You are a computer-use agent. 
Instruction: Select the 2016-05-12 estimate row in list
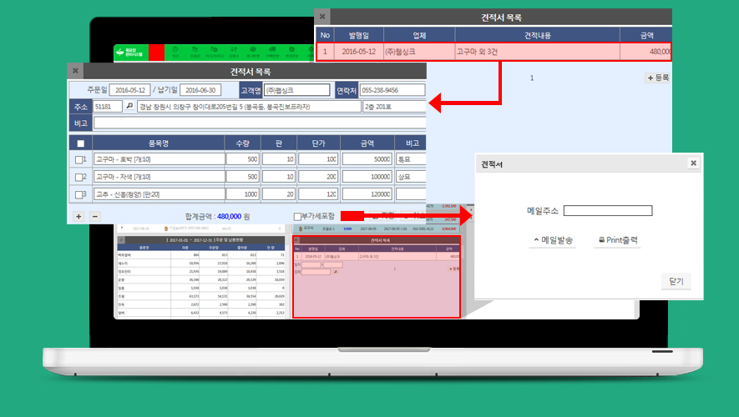[x=493, y=51]
